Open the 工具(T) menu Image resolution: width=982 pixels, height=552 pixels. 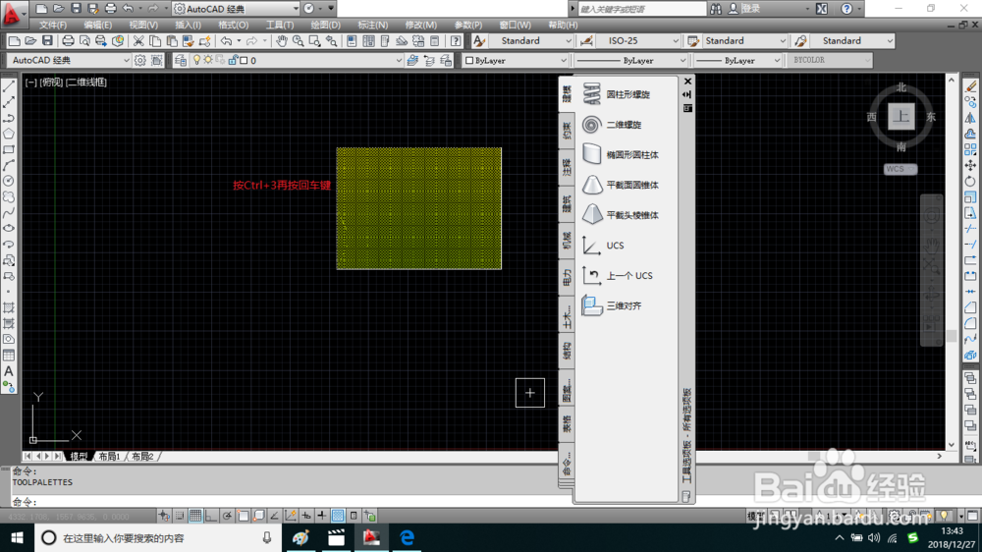[279, 26]
